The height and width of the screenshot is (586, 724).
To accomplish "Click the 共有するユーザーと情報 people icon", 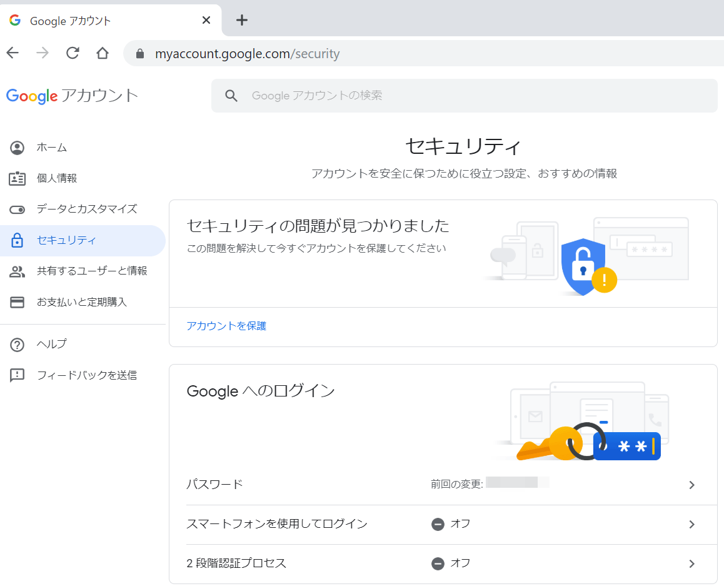I will [17, 271].
